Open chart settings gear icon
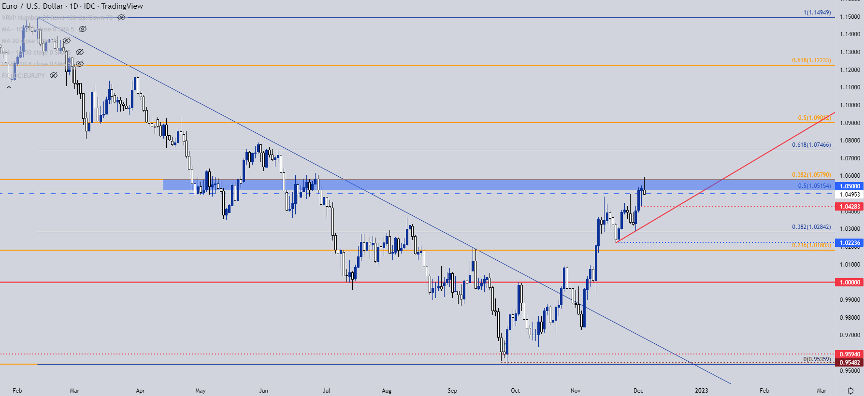 851,390
